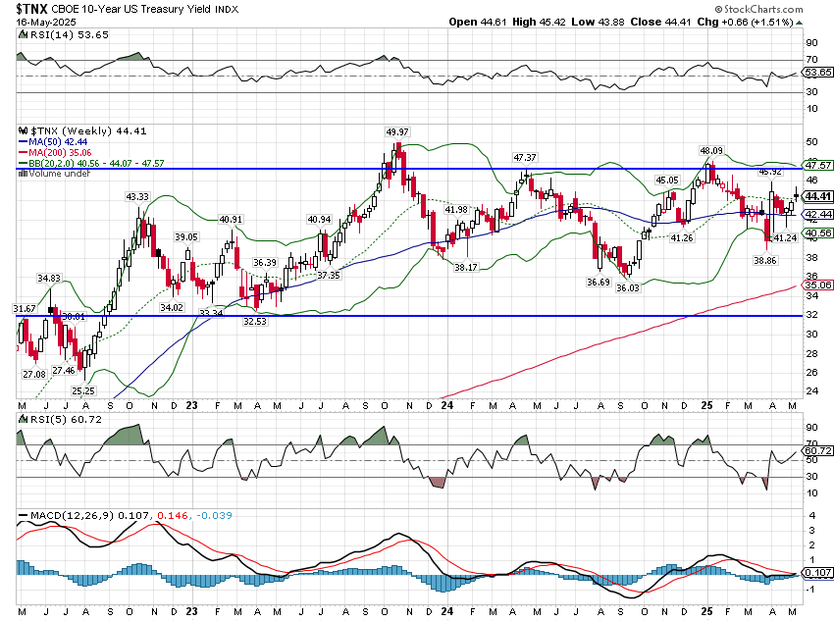
Task: Click the candlestick icon beside $TNX (Weekly)
Action: [x=25, y=129]
